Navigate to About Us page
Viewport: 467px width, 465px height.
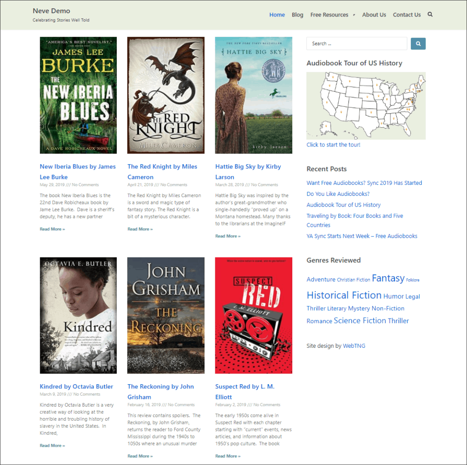click(374, 15)
